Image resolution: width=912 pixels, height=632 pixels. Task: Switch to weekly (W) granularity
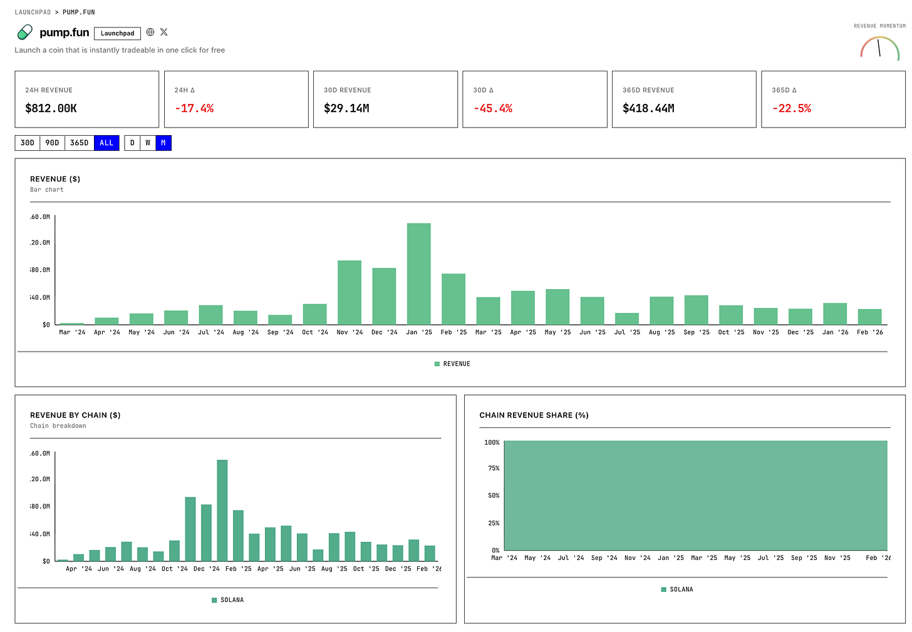(148, 143)
